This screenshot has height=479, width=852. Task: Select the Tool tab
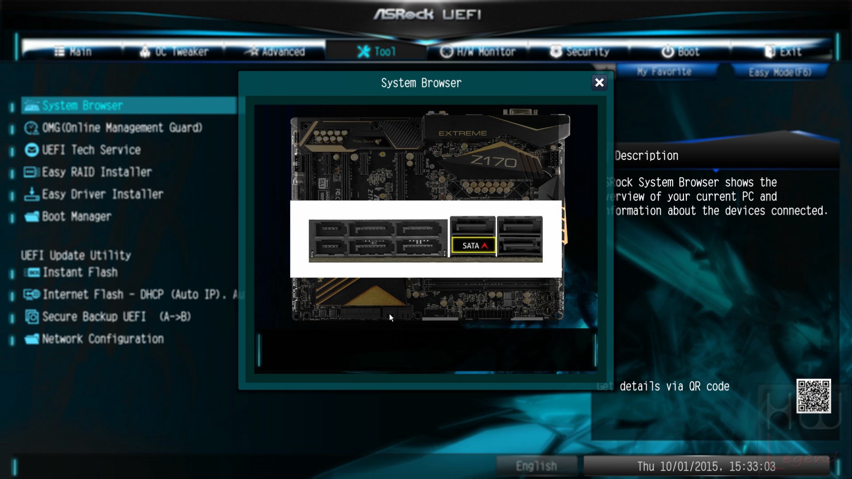click(x=376, y=52)
